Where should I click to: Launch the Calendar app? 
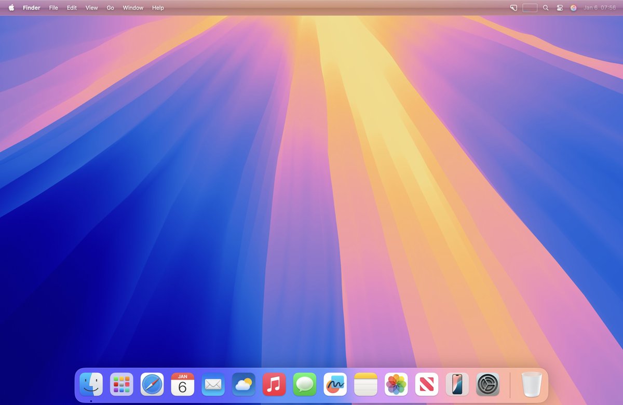point(182,384)
